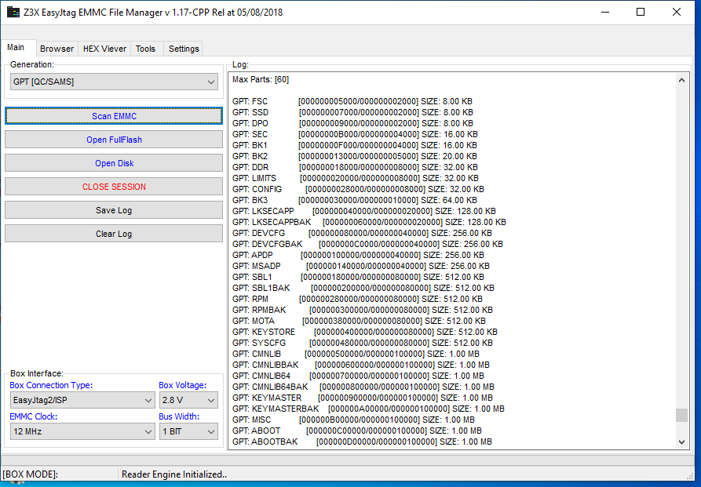
Task: Select the GPT: SEC log entry
Action: (x=355, y=134)
